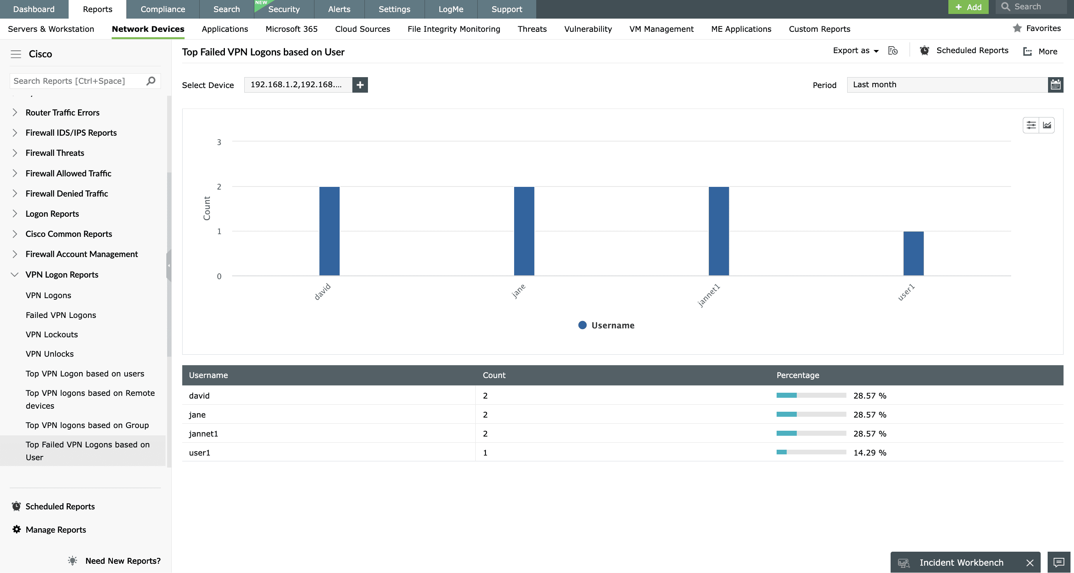
Task: Click the hamburger menu icon beside Cisco
Action: tap(16, 54)
